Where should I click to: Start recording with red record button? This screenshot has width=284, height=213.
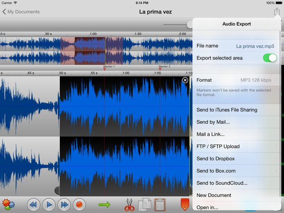79,205
